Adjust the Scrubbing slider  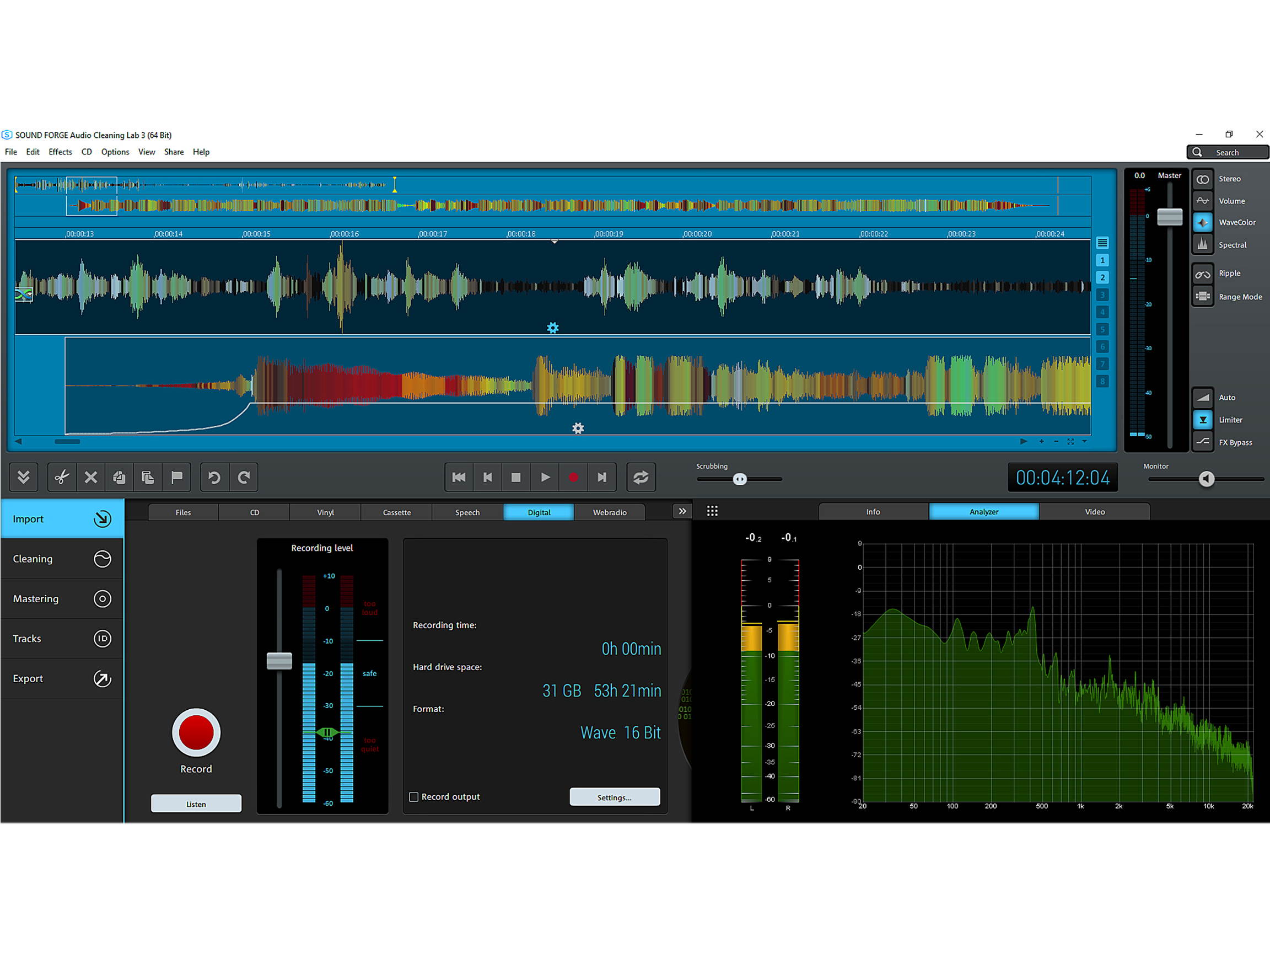click(x=740, y=479)
